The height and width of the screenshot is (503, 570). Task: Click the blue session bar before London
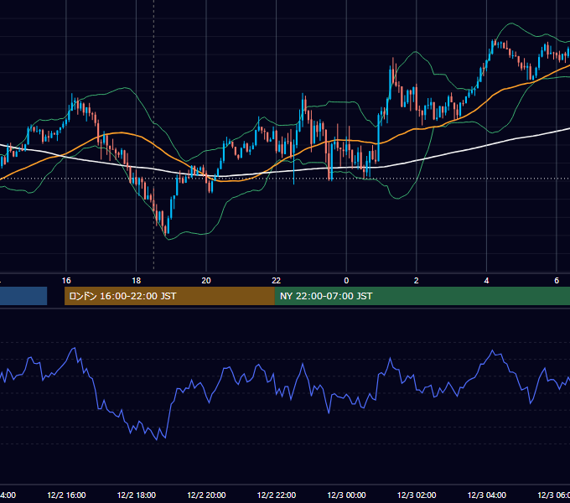23,296
